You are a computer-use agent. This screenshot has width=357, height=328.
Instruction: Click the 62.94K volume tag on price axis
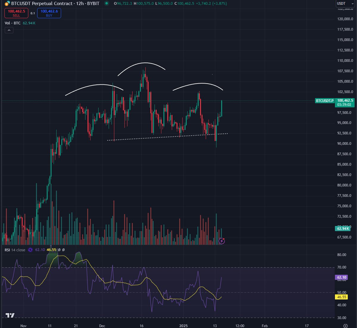[x=342, y=228]
